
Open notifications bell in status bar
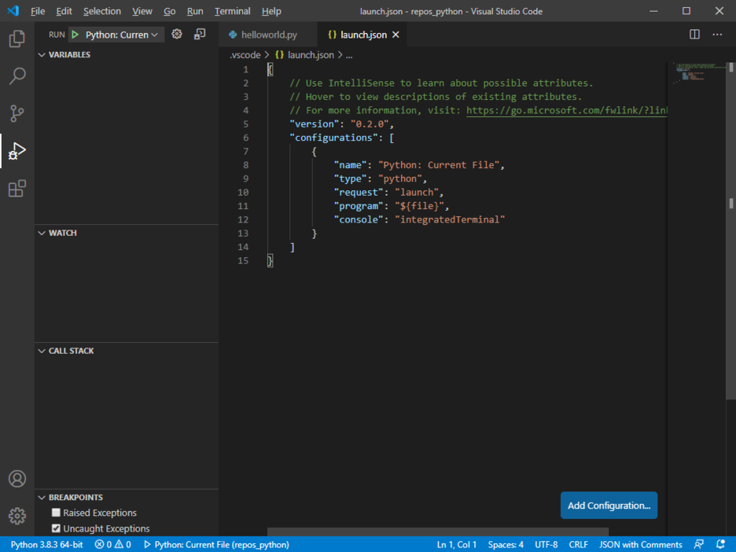point(720,544)
